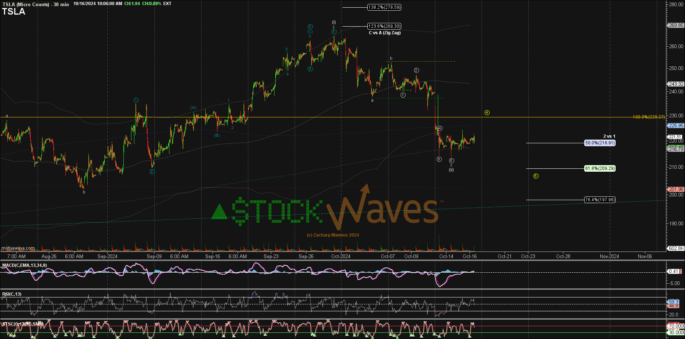Viewport: 685px width, 339px height.
Task: Click the 269.85 price axis tag
Action: click(x=676, y=26)
